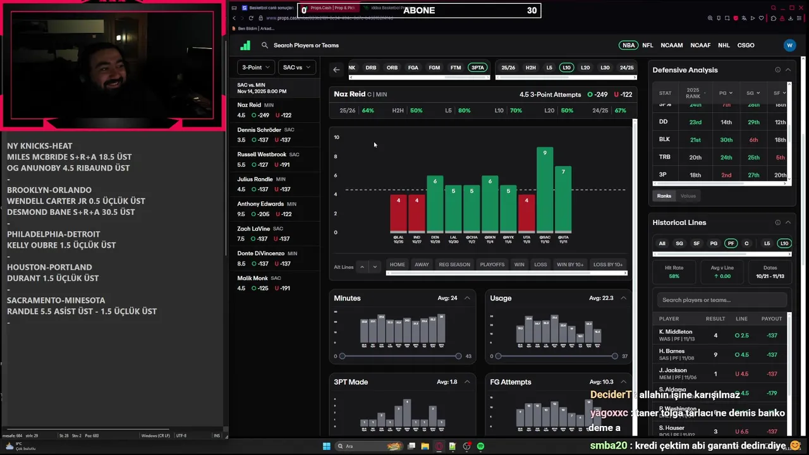The image size is (809, 455).
Task: Click the Windows taskbar Ara search box
Action: 370,446
